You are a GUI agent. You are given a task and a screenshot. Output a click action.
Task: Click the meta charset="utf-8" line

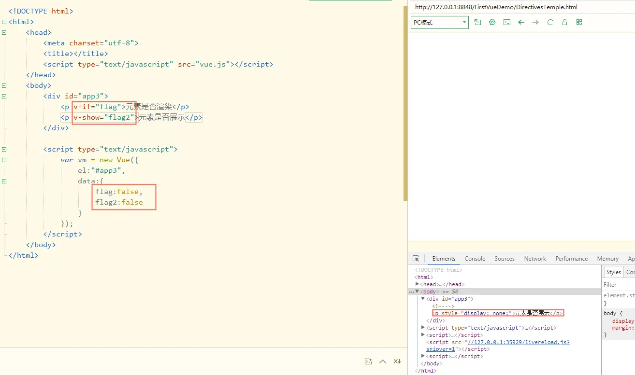click(91, 43)
